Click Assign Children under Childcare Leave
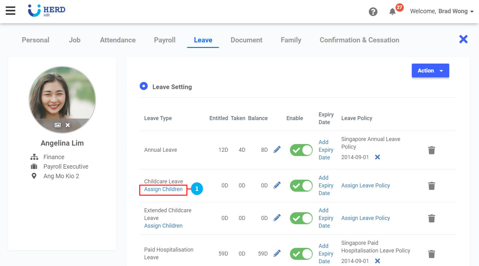479x266 pixels. click(x=163, y=189)
